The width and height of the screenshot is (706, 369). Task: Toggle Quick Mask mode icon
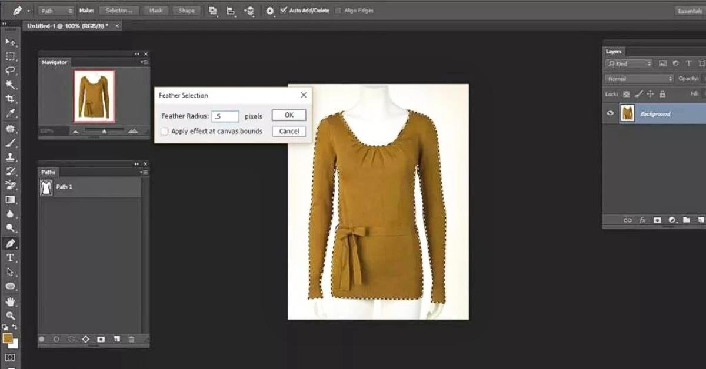[10, 357]
